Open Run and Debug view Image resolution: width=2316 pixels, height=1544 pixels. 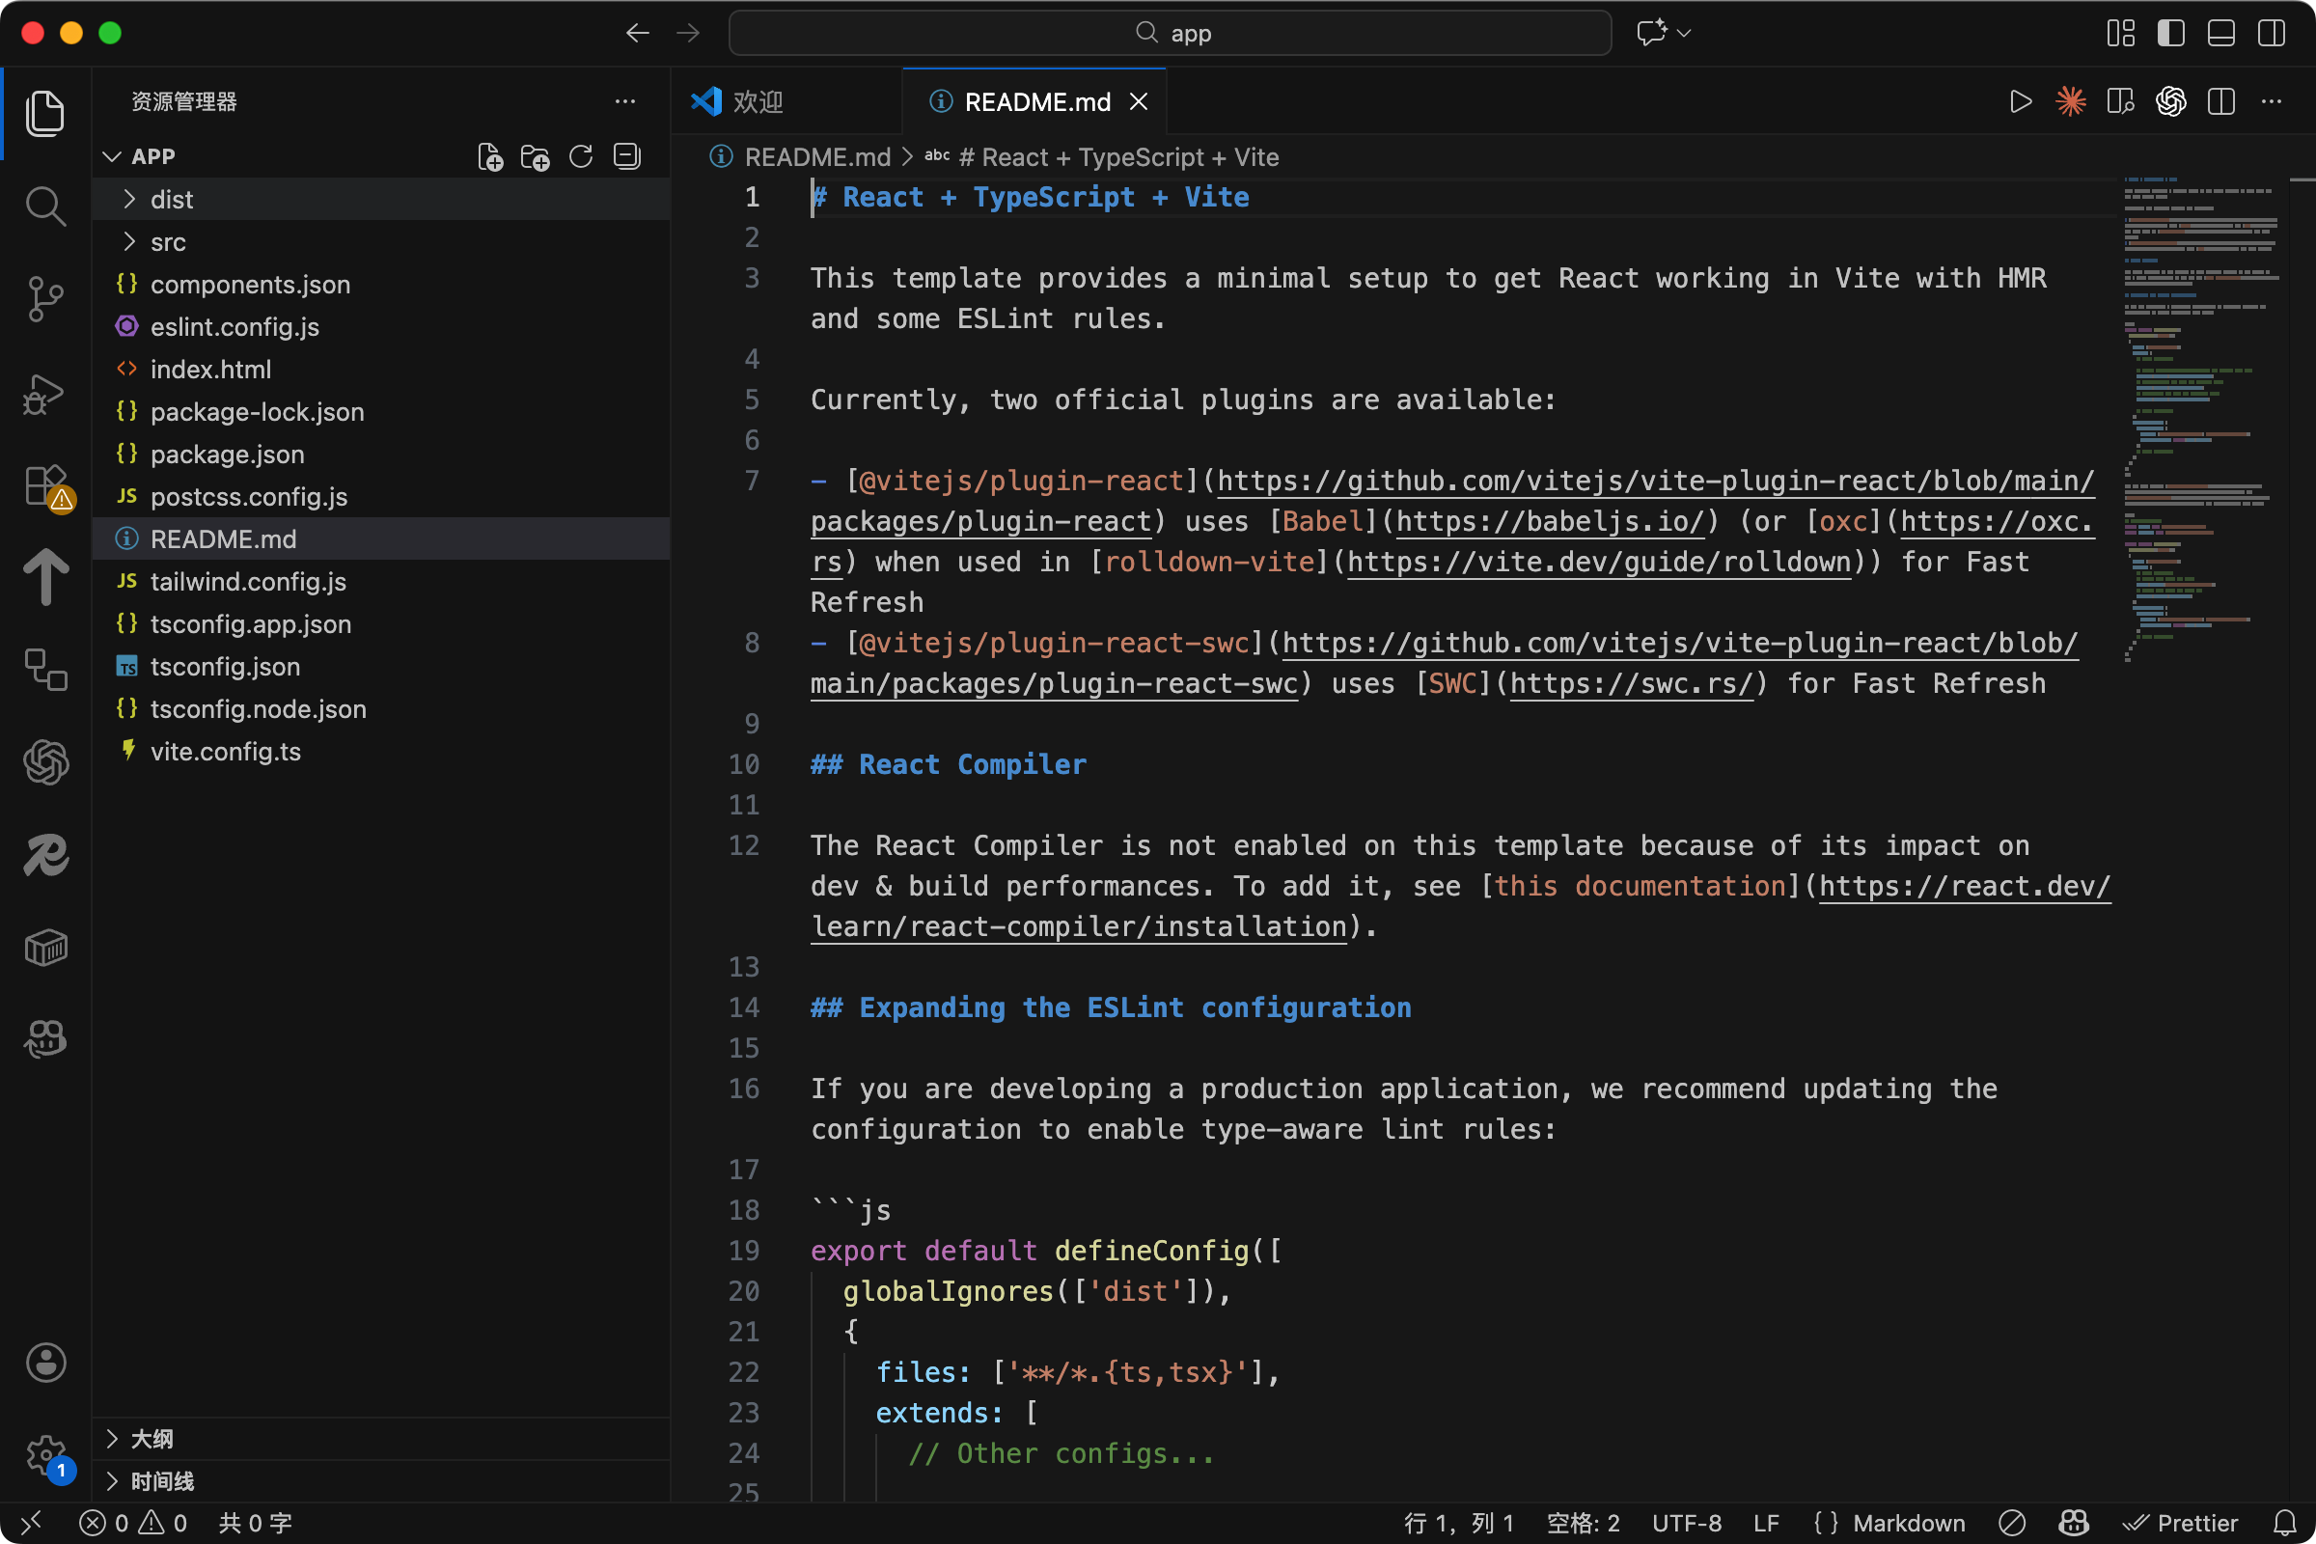pyautogui.click(x=44, y=394)
